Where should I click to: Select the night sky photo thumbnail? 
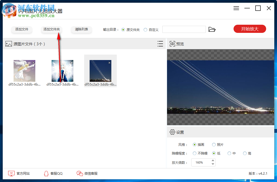tap(100, 71)
